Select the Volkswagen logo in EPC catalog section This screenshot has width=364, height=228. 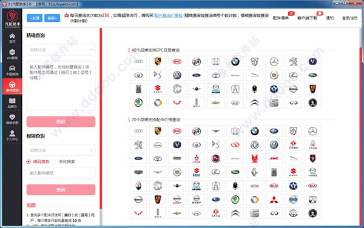click(x=177, y=75)
